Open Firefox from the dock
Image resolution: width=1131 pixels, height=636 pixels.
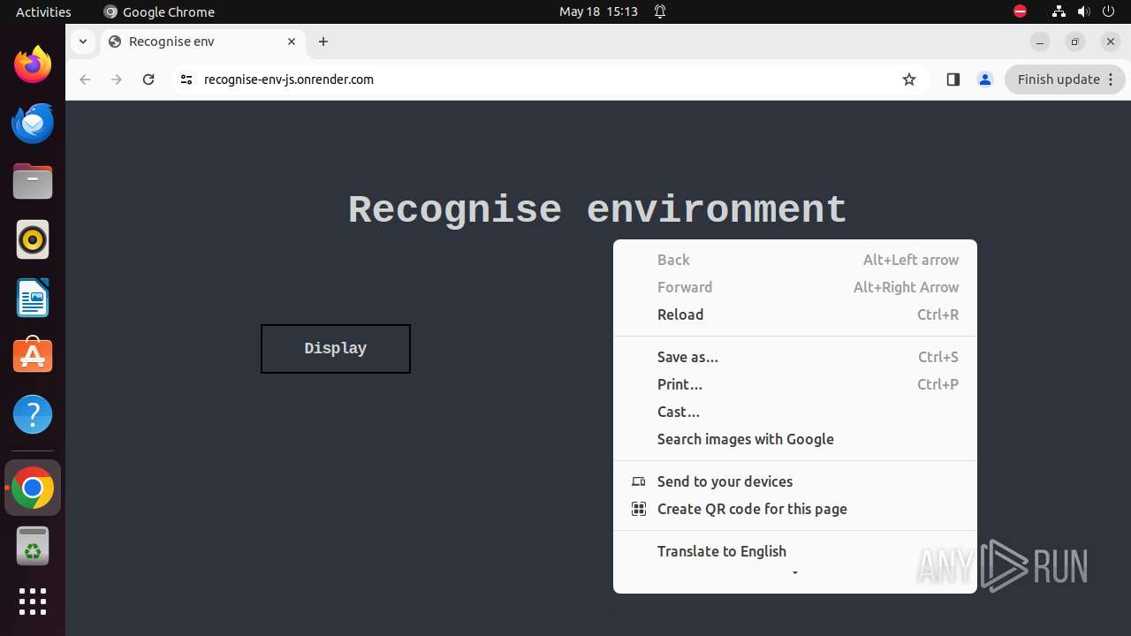[x=33, y=64]
